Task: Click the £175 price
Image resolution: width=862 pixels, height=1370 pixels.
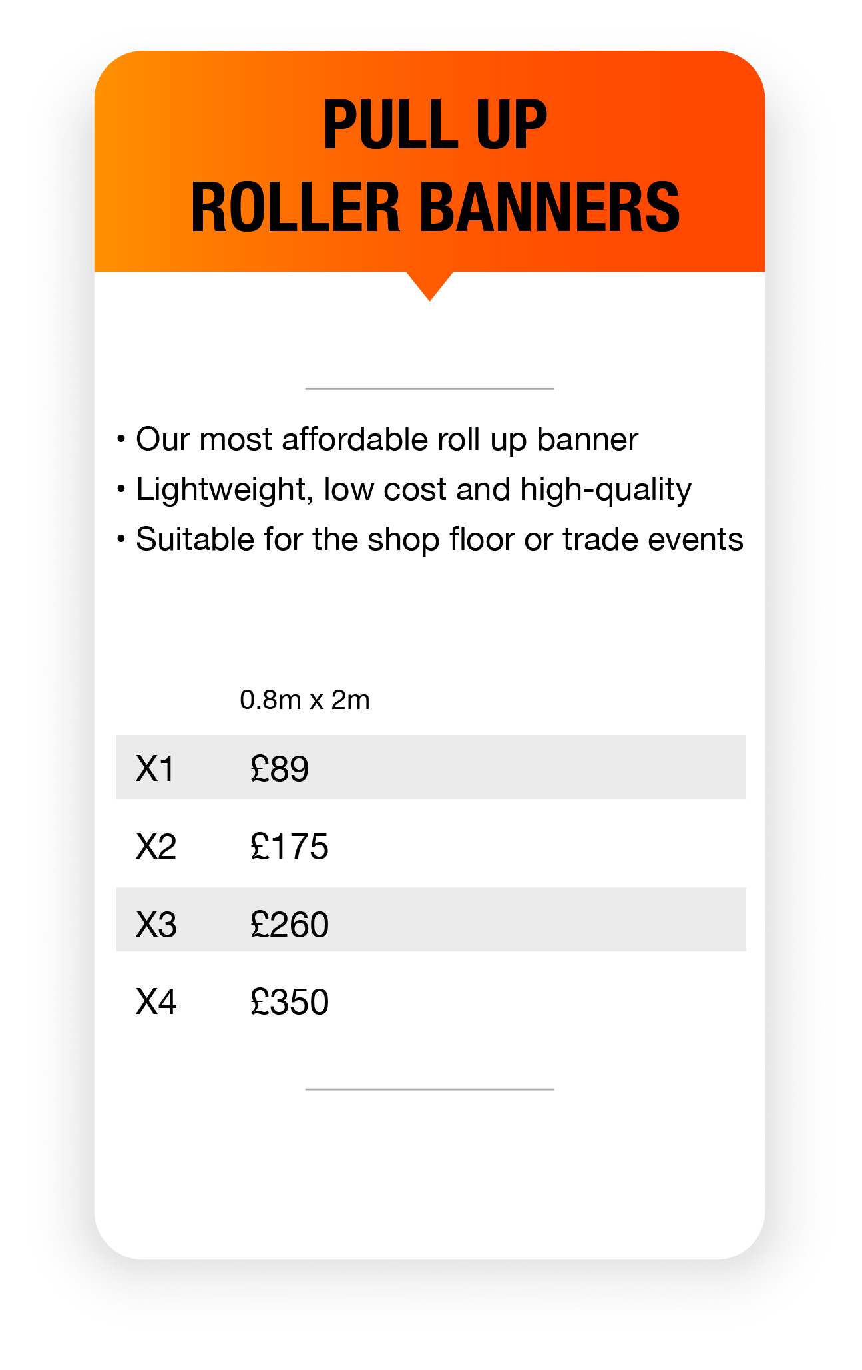Action: (290, 847)
